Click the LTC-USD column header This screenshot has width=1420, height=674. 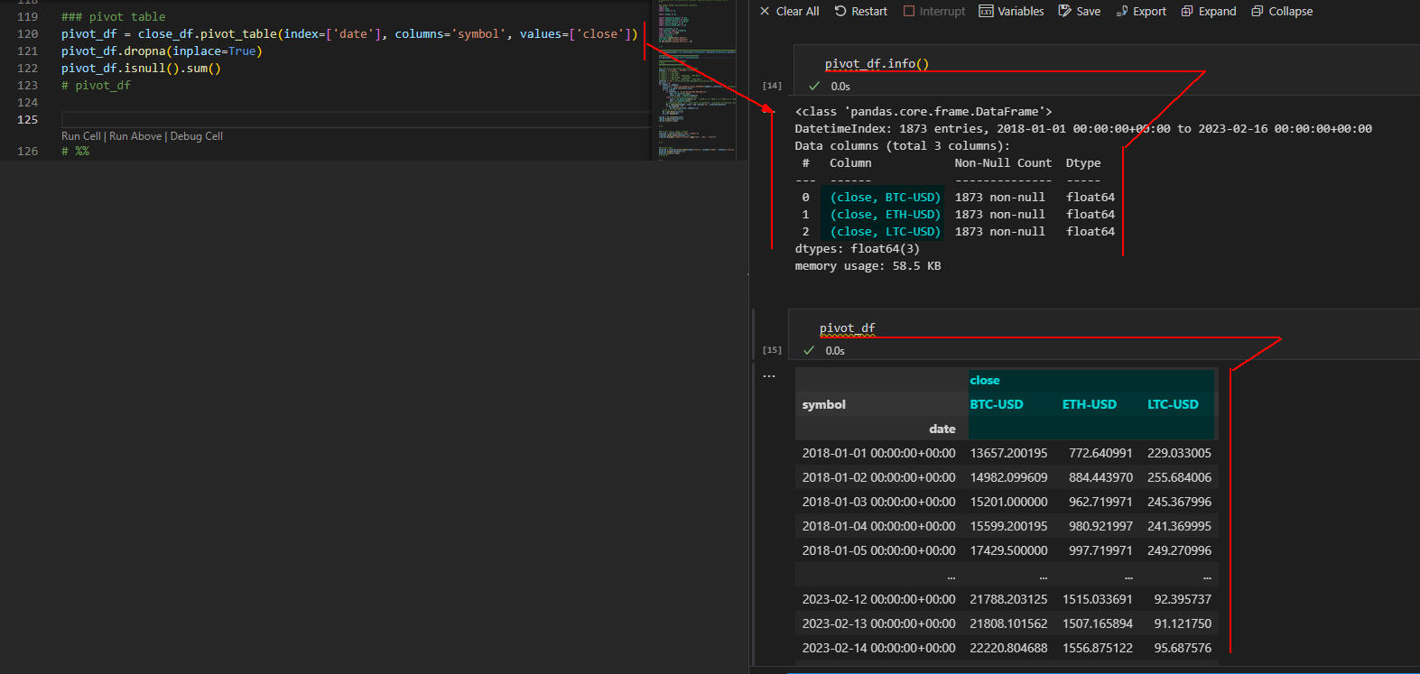tap(1173, 404)
